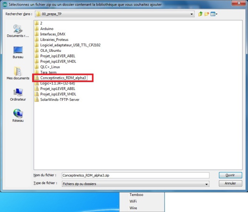Expand the Rechercher dans folder dropdown

(192, 14)
